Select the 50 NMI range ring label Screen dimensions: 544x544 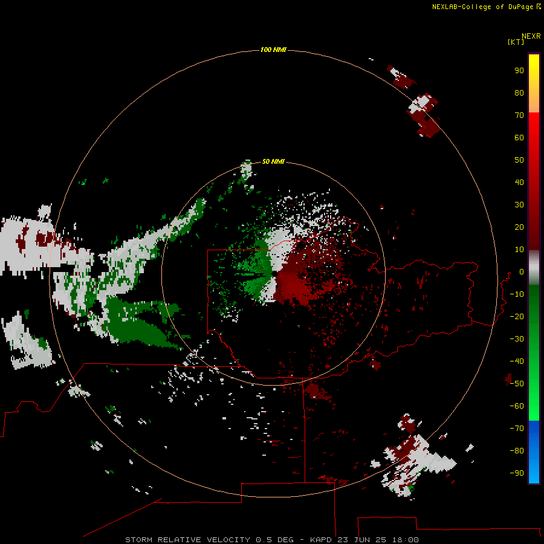click(x=273, y=161)
